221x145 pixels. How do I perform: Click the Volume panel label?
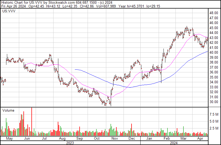click(x=8, y=110)
